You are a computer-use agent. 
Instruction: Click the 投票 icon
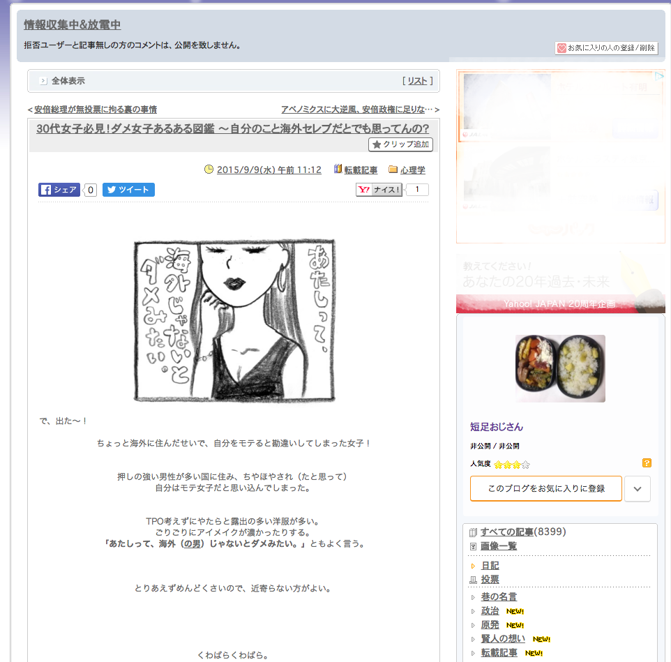pos(473,580)
